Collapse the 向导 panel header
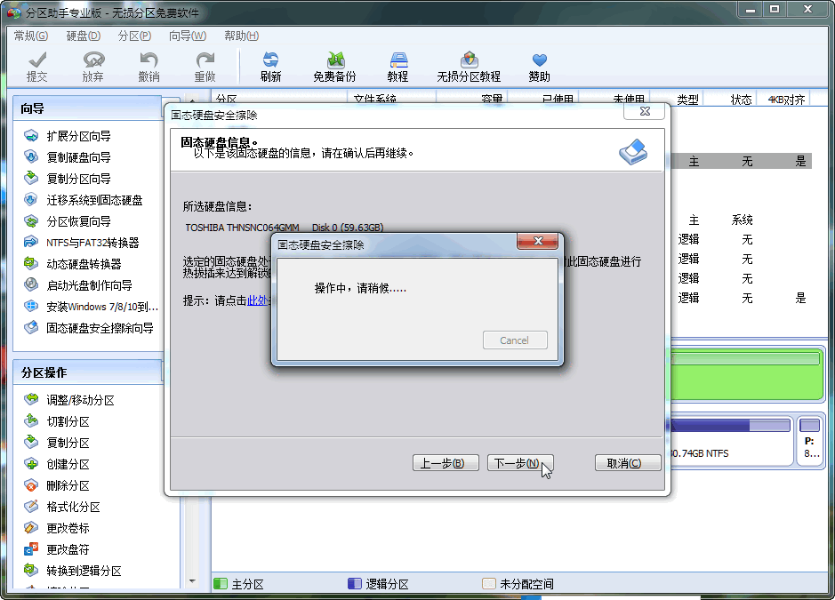The height and width of the screenshot is (600, 835). [x=88, y=108]
